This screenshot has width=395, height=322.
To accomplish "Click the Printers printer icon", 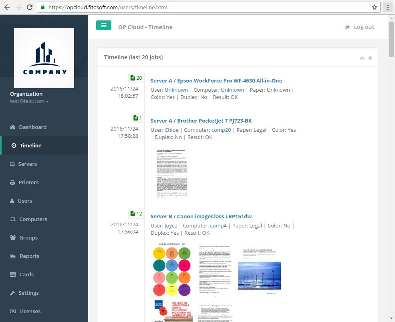I will 12,182.
